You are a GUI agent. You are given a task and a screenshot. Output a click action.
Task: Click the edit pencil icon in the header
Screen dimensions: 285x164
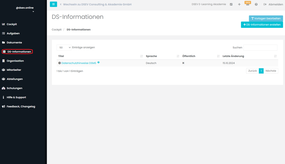231,4
